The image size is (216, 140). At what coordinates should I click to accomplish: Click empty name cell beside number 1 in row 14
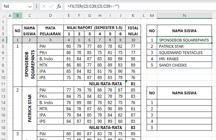[184, 102]
